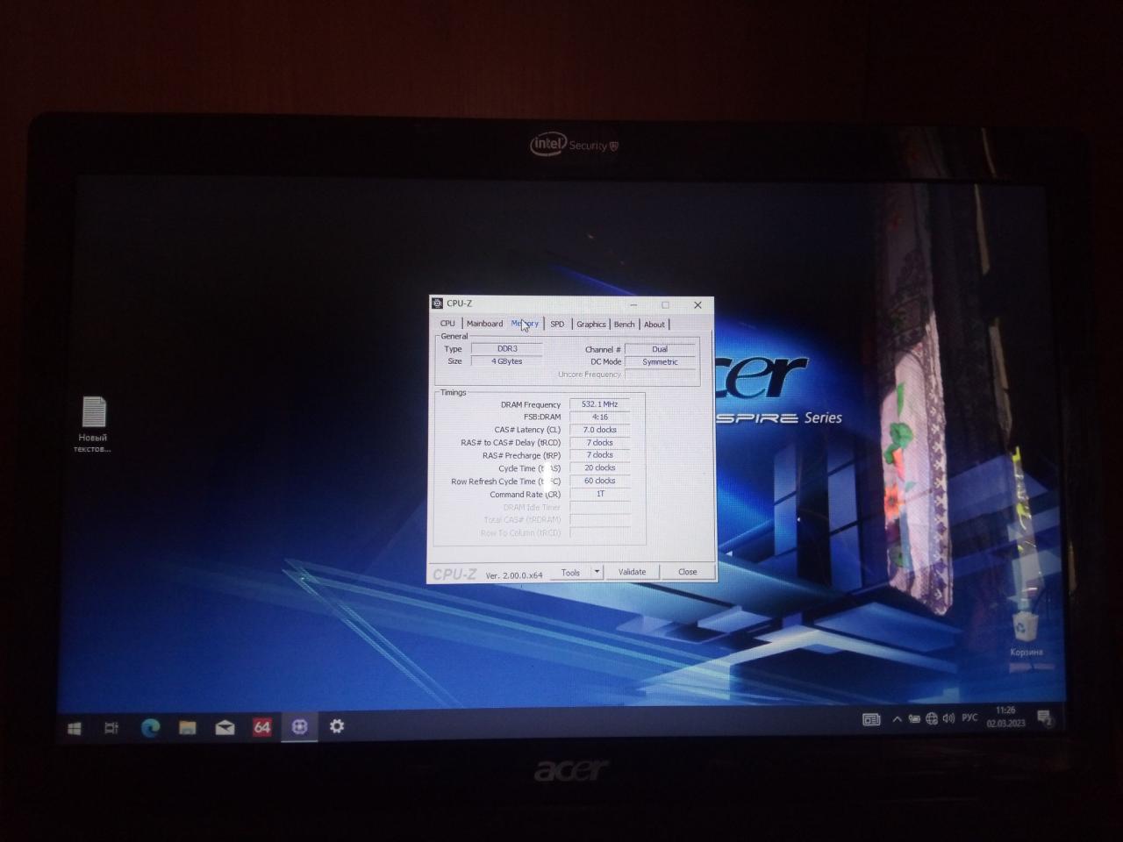Open the Recycle Bin on desktop
Image resolution: width=1123 pixels, height=842 pixels.
tap(1025, 630)
